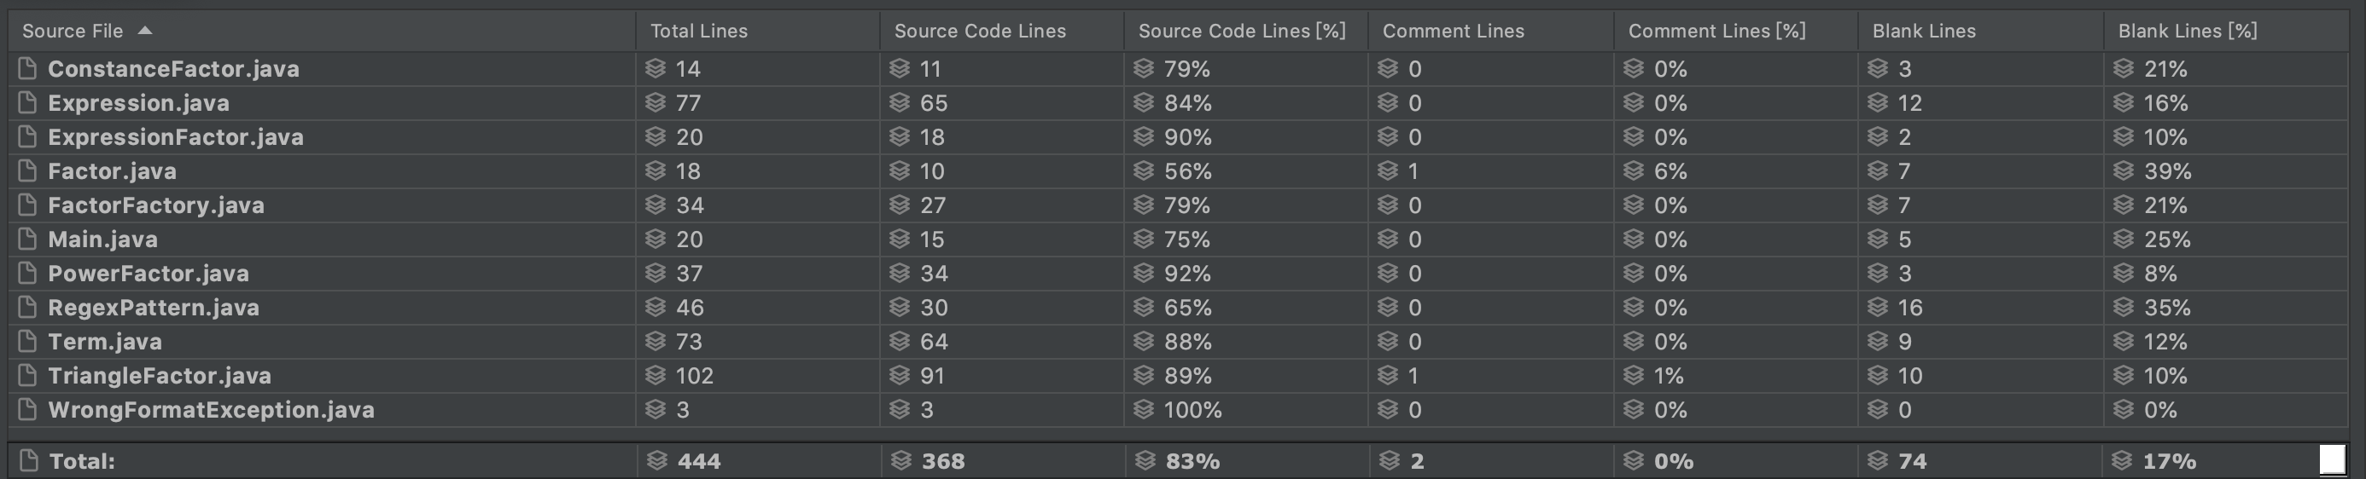
Task: Click the file icon next to Main.java
Action: 27,239
